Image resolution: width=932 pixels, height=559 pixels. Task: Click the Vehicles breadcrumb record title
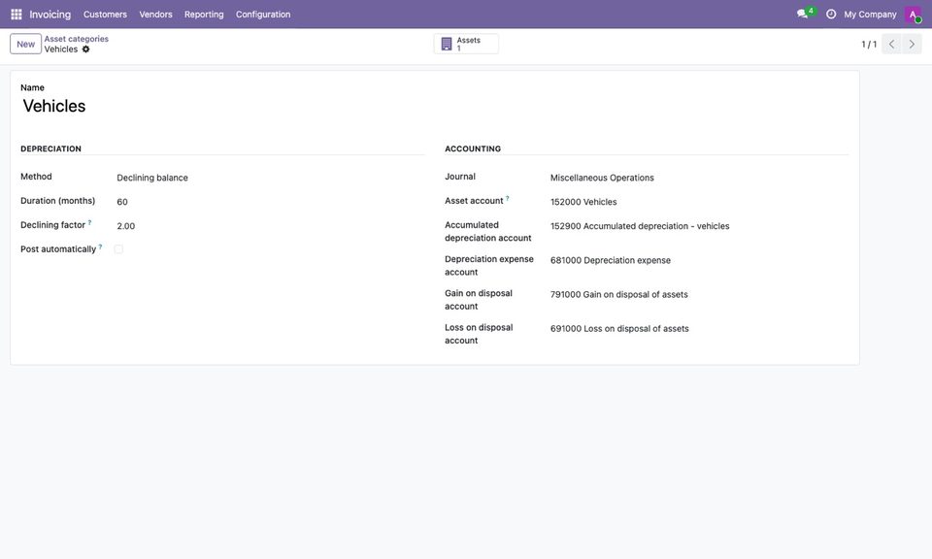coord(61,49)
